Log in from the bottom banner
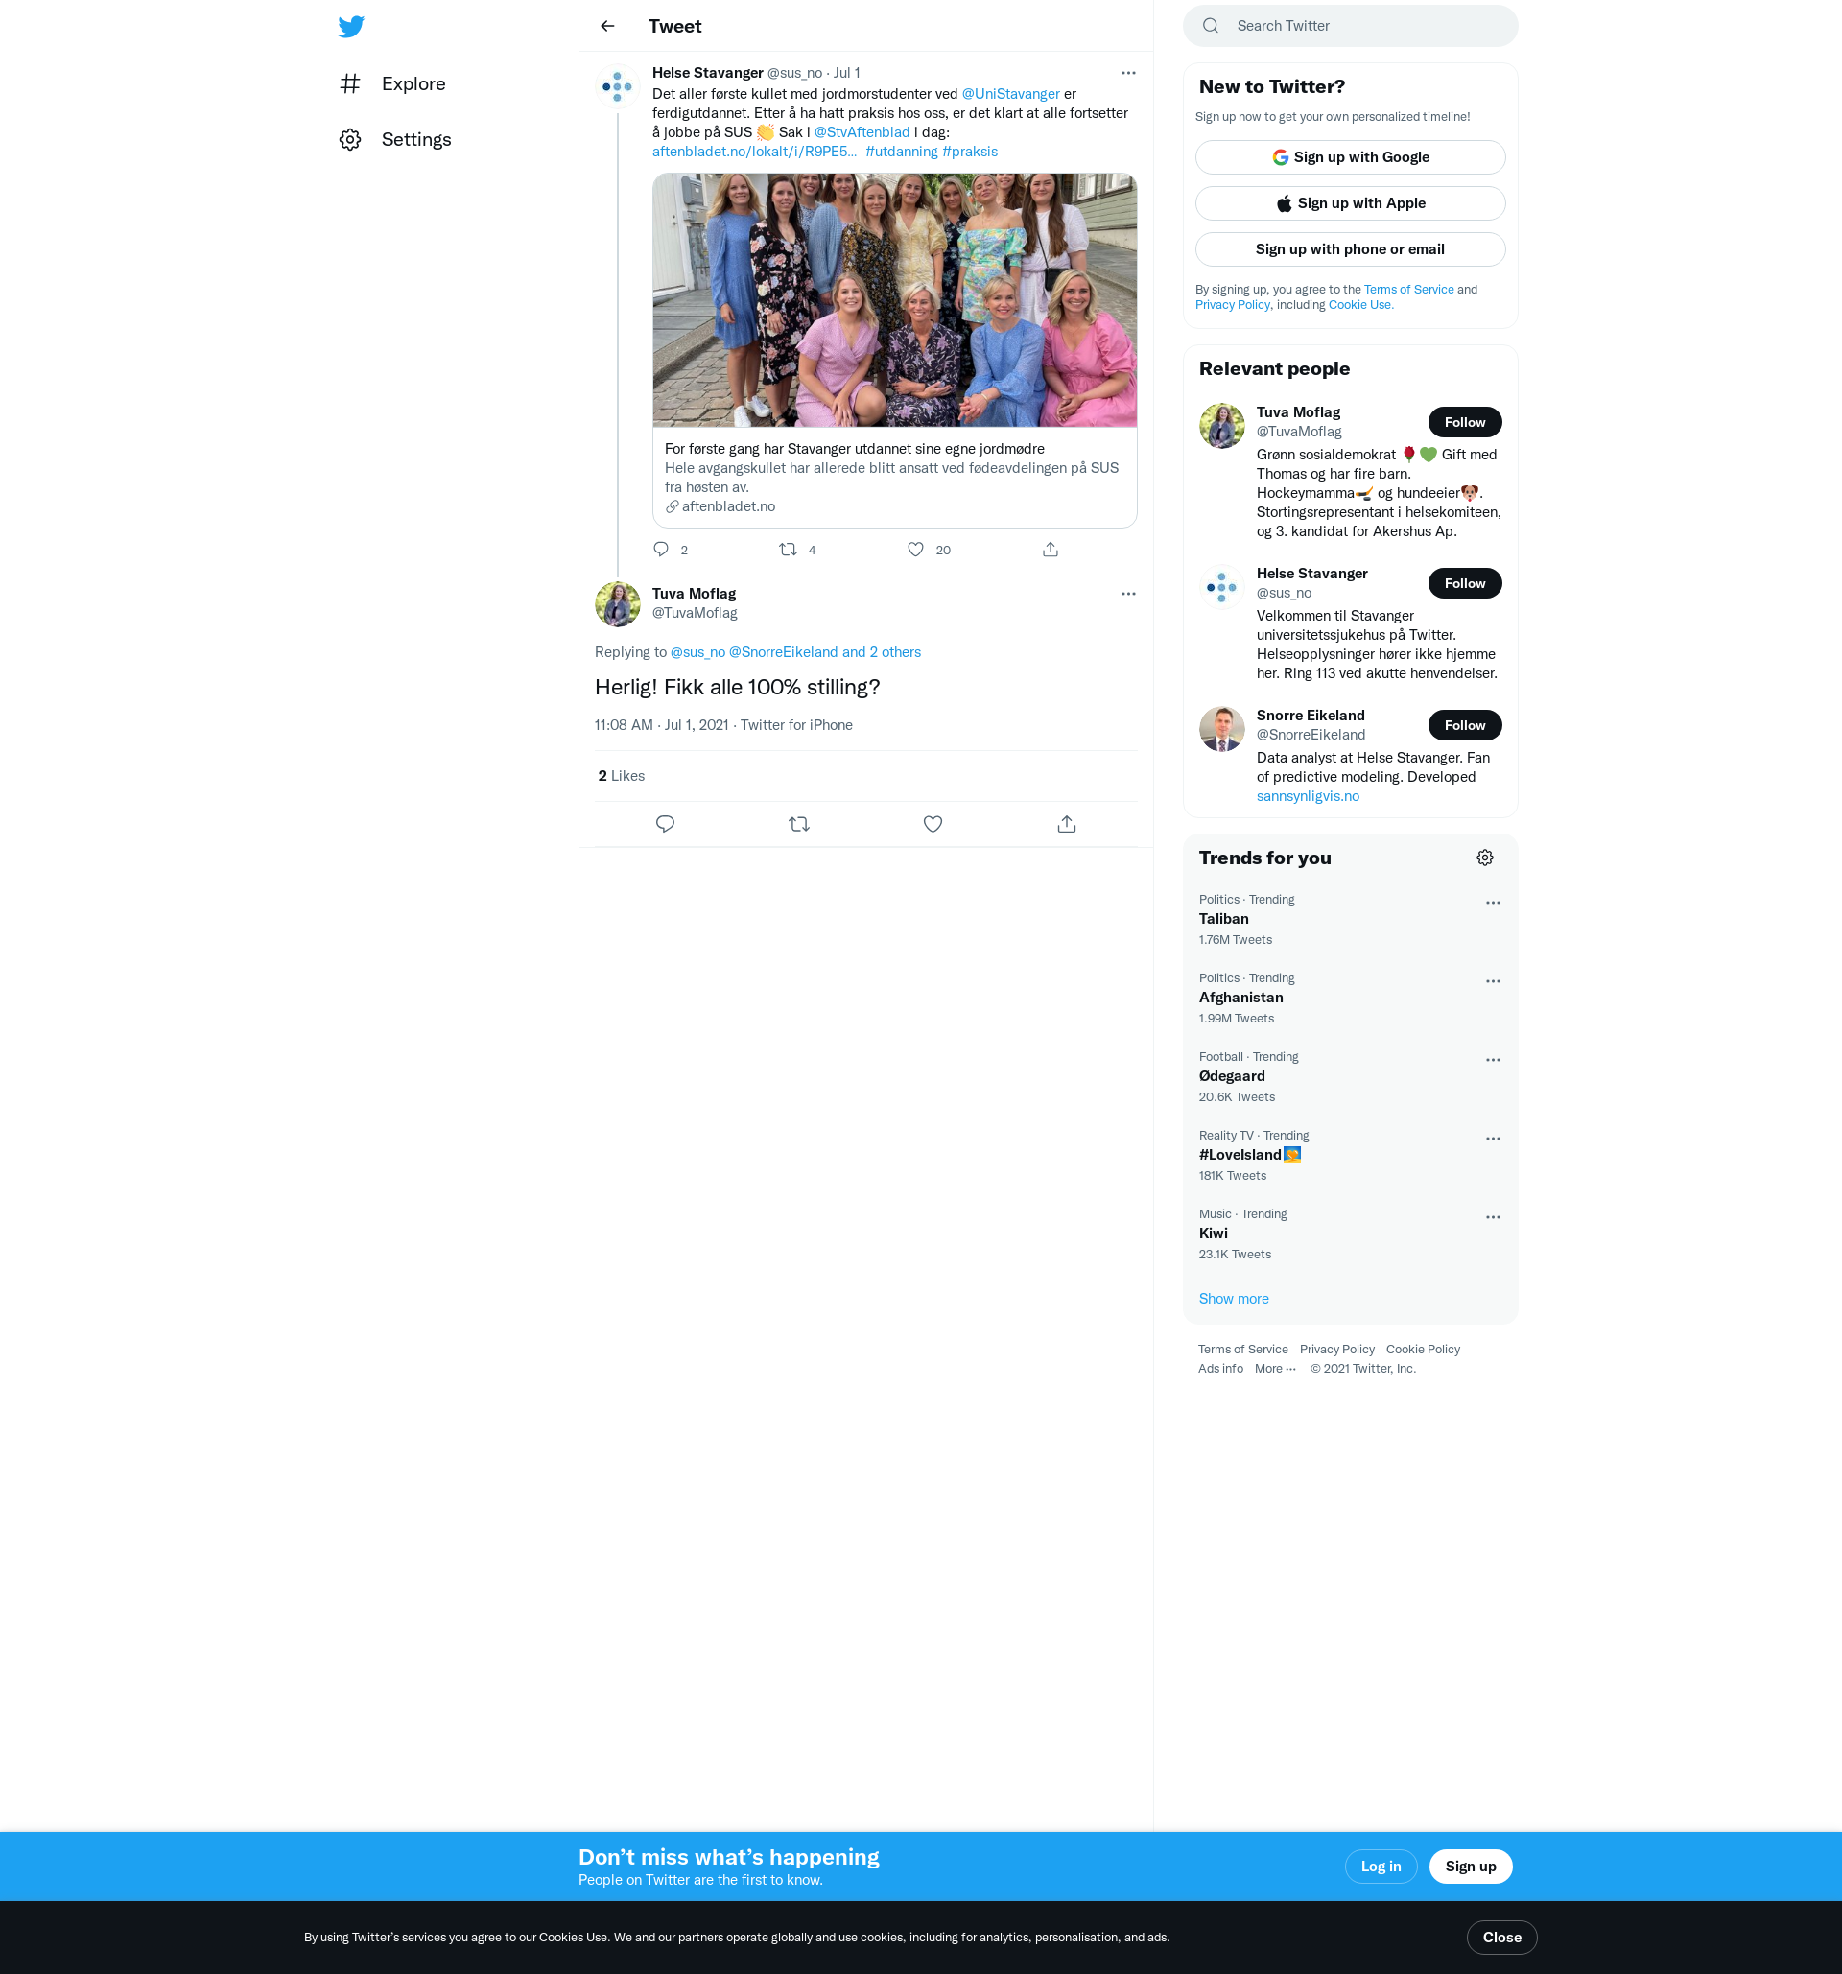1842x1974 pixels. 1381,1866
